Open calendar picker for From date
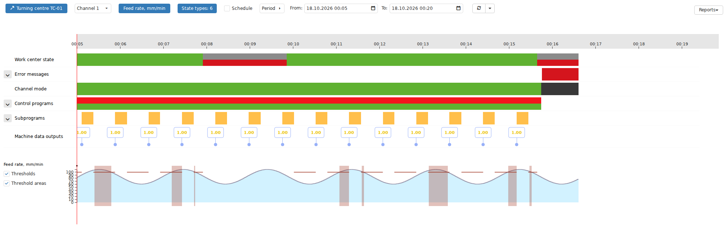Screen dimensions: 725x228 click(373, 8)
